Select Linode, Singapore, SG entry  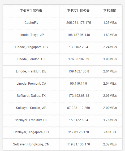point(31,47)
